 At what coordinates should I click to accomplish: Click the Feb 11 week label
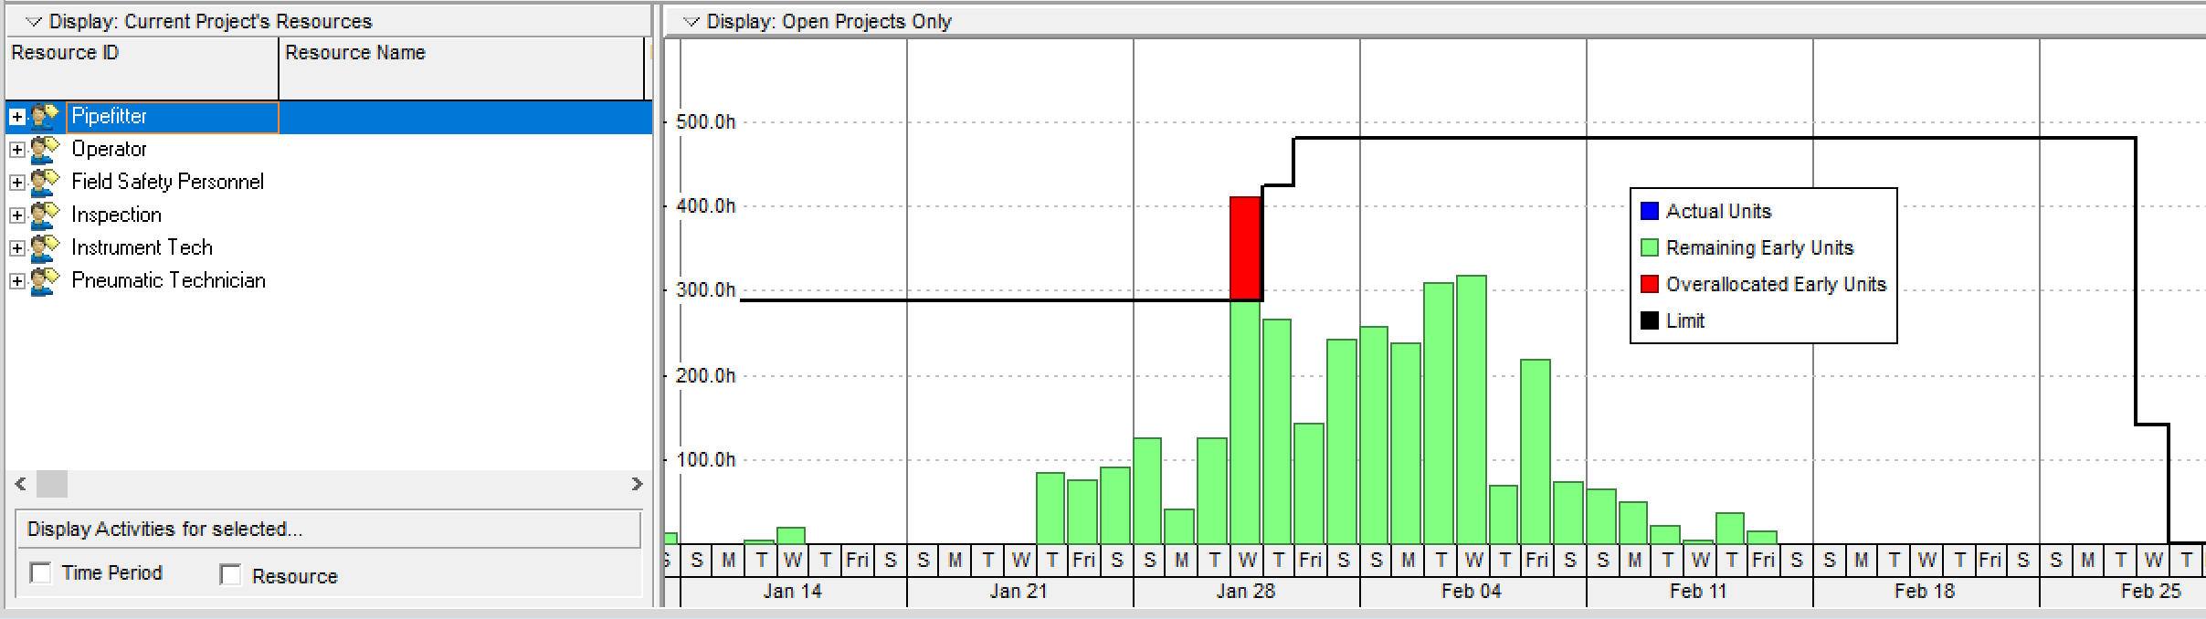coord(1698,592)
